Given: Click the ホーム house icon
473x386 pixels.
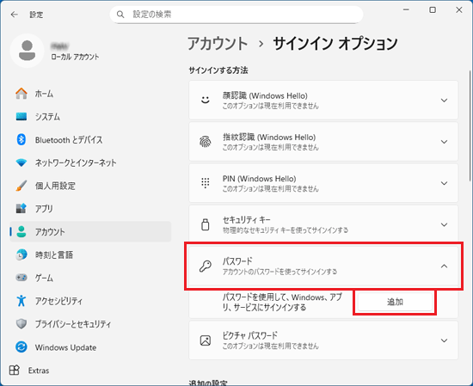Looking at the screenshot, I should pos(21,94).
